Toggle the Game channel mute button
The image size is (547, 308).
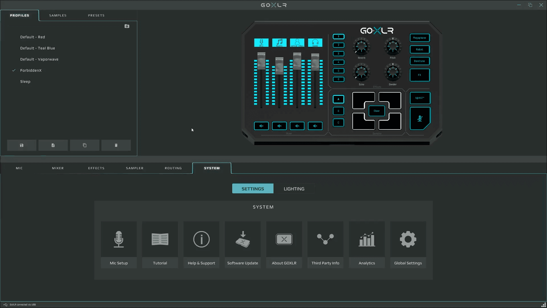pyautogui.click(x=315, y=126)
